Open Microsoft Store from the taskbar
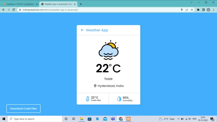217x122 pixels. 90,119
